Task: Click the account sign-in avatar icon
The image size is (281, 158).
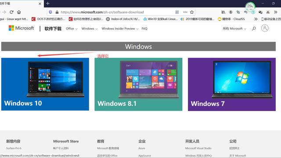Action: click(x=265, y=28)
